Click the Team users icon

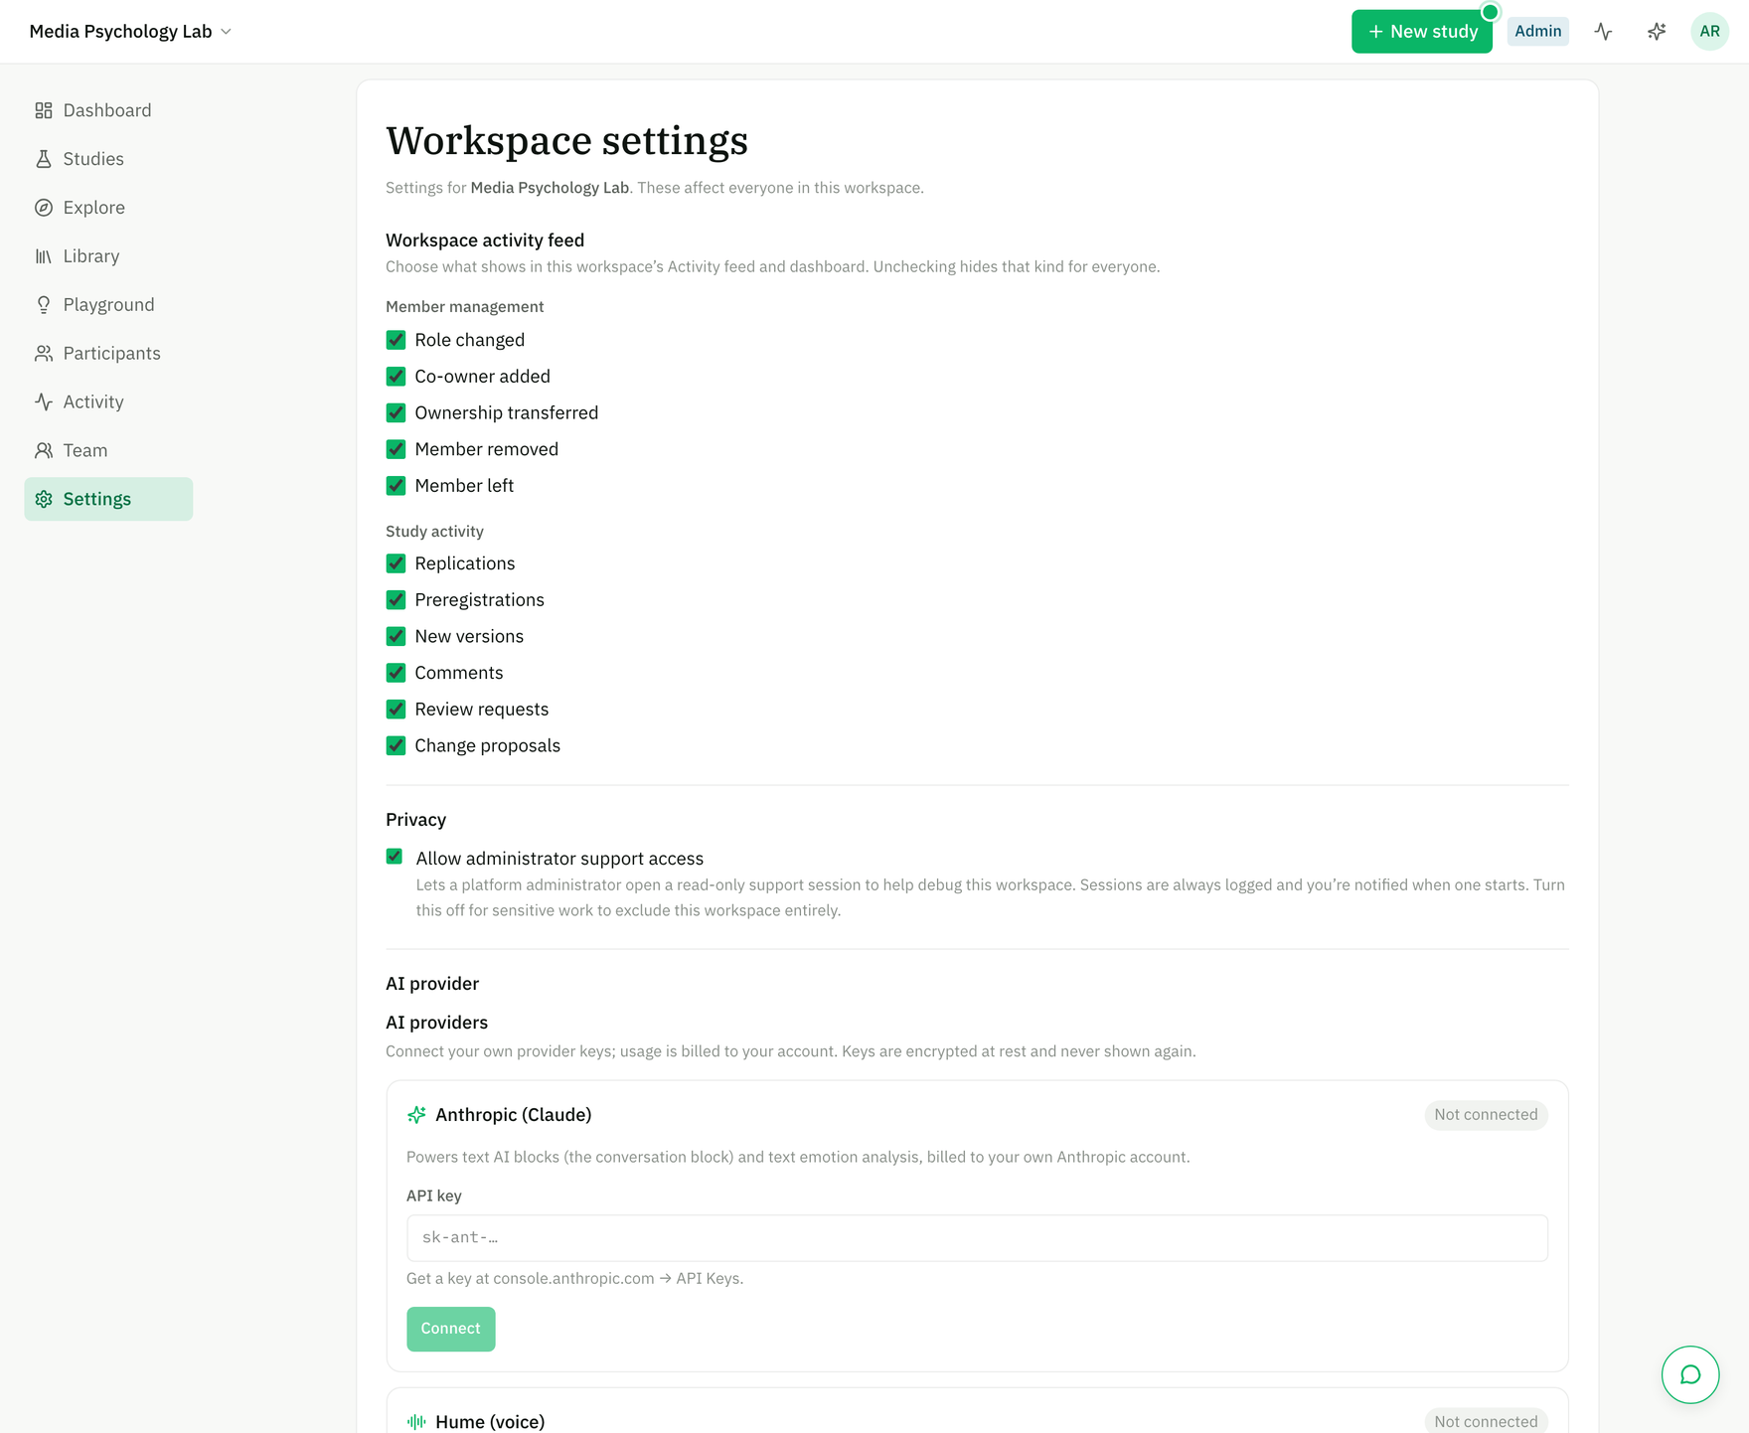(x=44, y=451)
